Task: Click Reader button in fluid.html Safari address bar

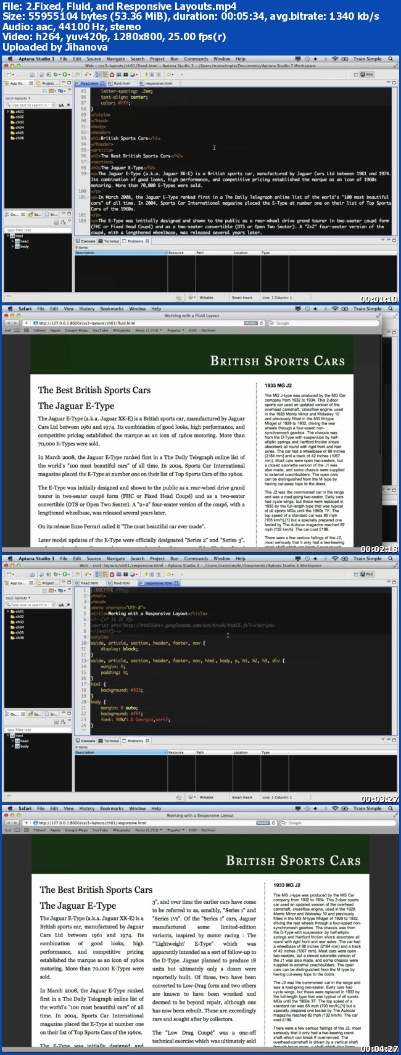Action: [250, 323]
